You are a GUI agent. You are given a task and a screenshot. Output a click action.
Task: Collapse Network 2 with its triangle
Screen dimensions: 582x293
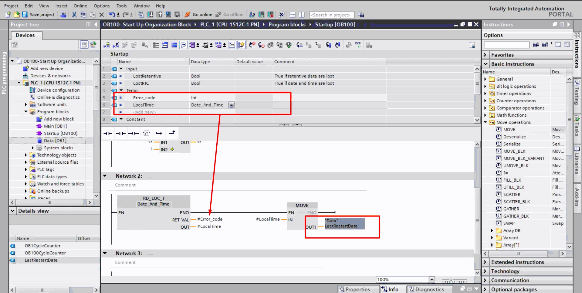tap(105, 176)
